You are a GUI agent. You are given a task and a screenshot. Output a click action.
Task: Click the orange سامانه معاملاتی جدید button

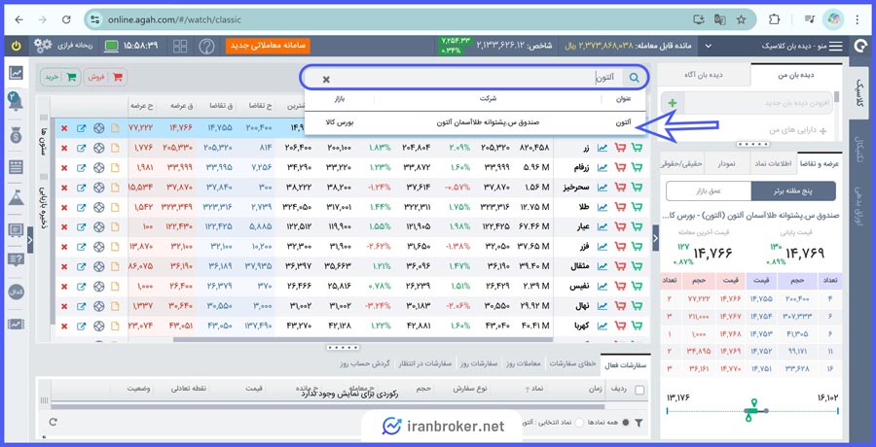click(x=269, y=46)
